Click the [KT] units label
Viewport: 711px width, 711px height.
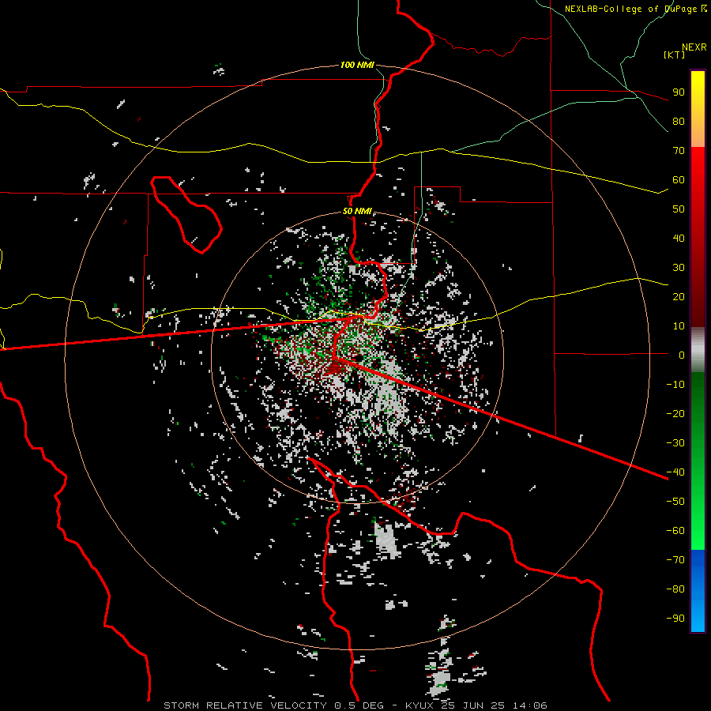(675, 55)
